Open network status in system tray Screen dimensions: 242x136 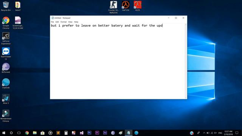(212, 133)
